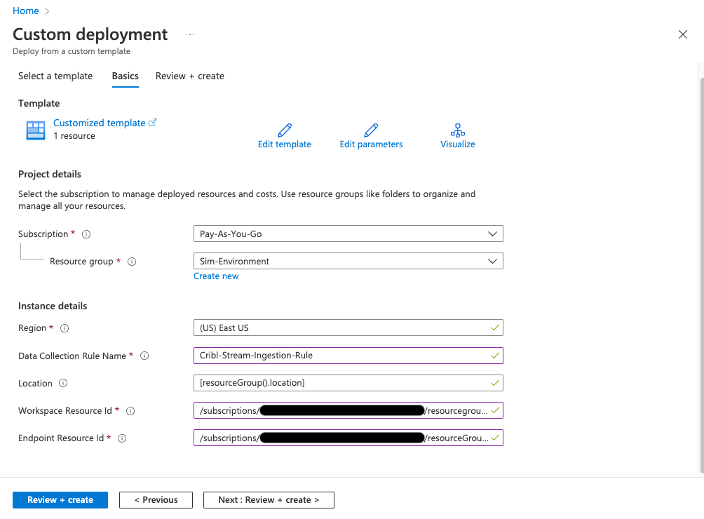The width and height of the screenshot is (704, 519).
Task: Go to the Review + create tab
Action: click(x=189, y=76)
